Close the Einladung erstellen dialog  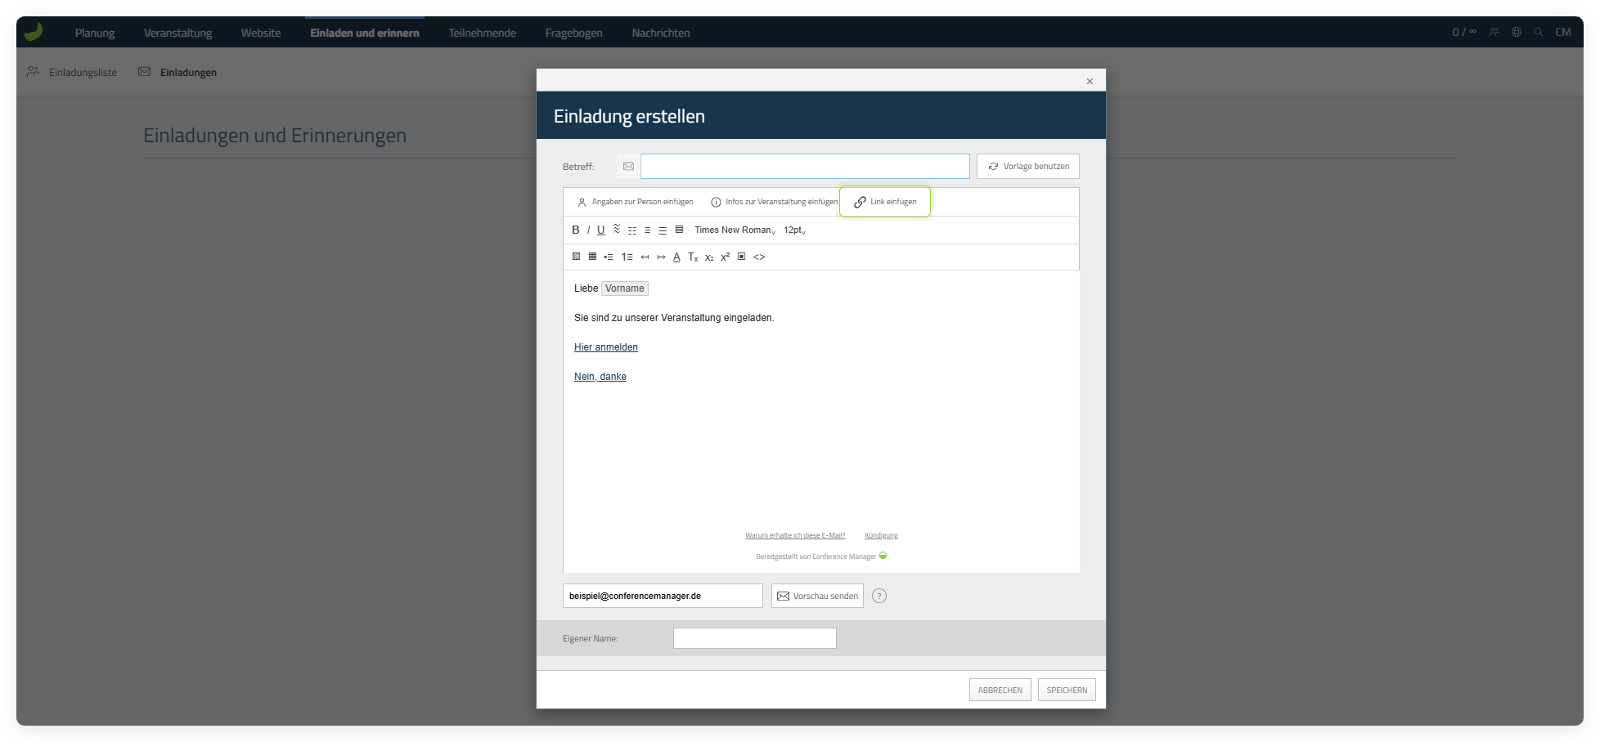coord(1090,81)
